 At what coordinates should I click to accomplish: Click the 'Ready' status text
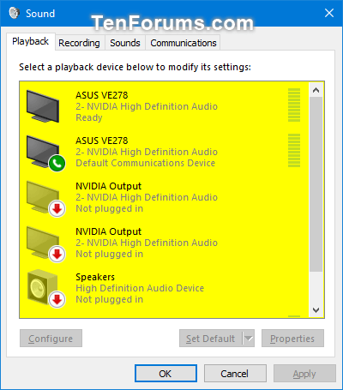click(x=89, y=117)
